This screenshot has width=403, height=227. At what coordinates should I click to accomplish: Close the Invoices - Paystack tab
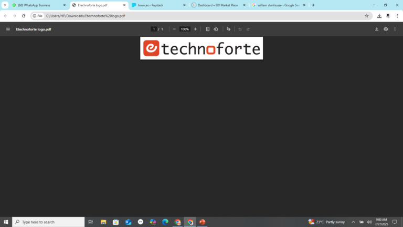pos(184,5)
